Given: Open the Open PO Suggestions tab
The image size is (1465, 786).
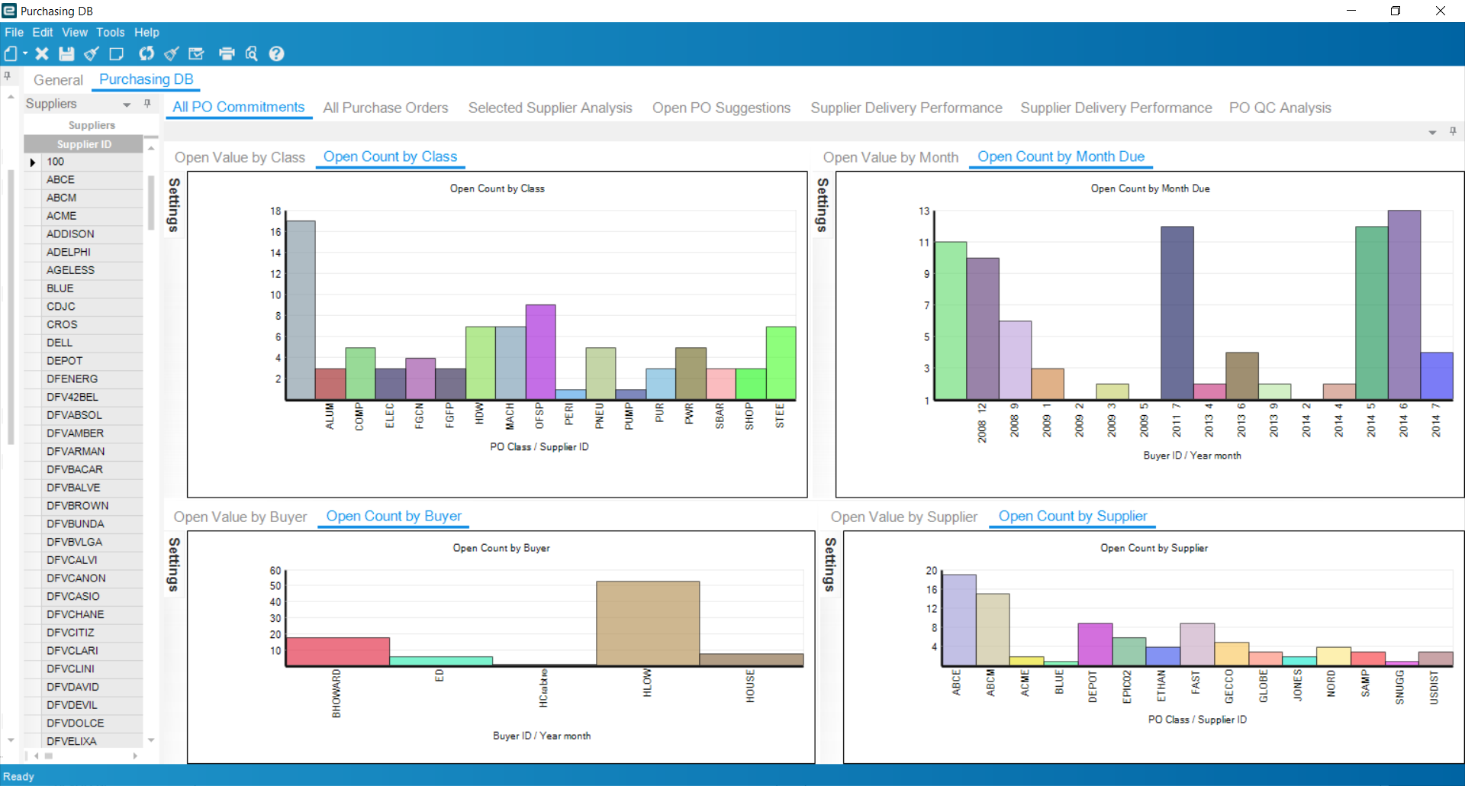Looking at the screenshot, I should (721, 108).
